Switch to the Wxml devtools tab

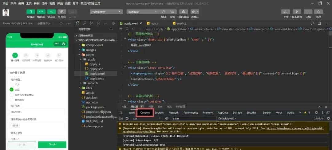click(x=132, y=113)
